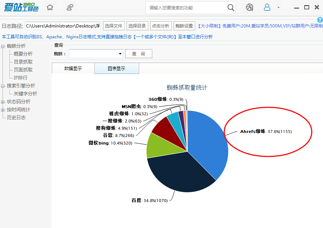This screenshot has height=228, width=323.
Task: Click the 选择目录 button
Action: [x=137, y=26]
